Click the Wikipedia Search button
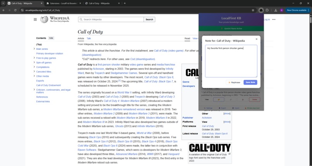This screenshot has height=166, width=312. coord(149,19)
